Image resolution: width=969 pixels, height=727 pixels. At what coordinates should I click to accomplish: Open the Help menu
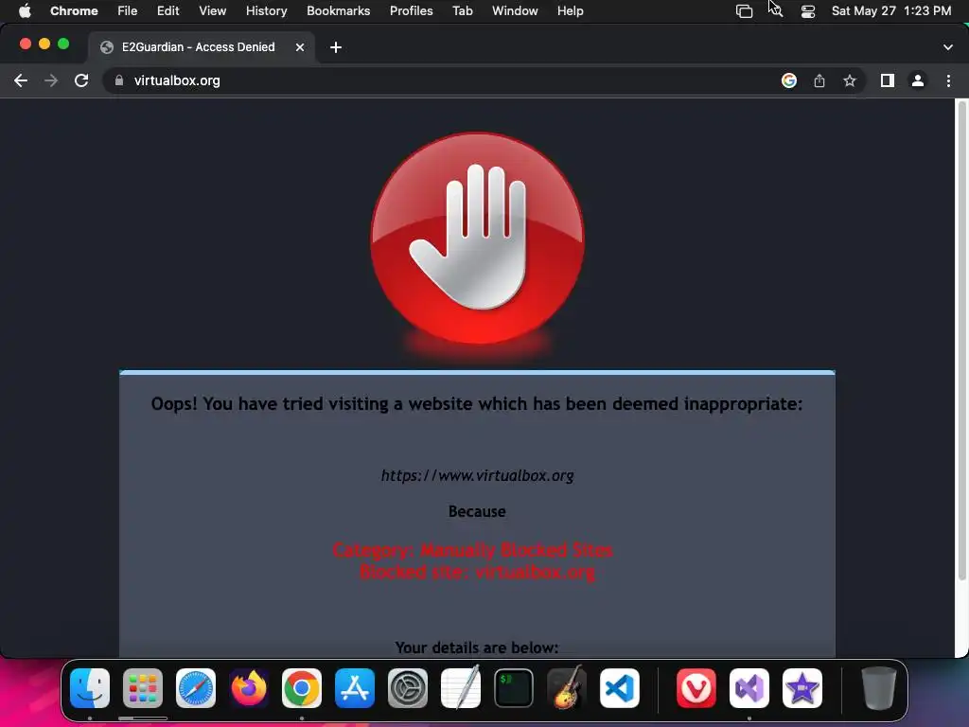point(570,10)
